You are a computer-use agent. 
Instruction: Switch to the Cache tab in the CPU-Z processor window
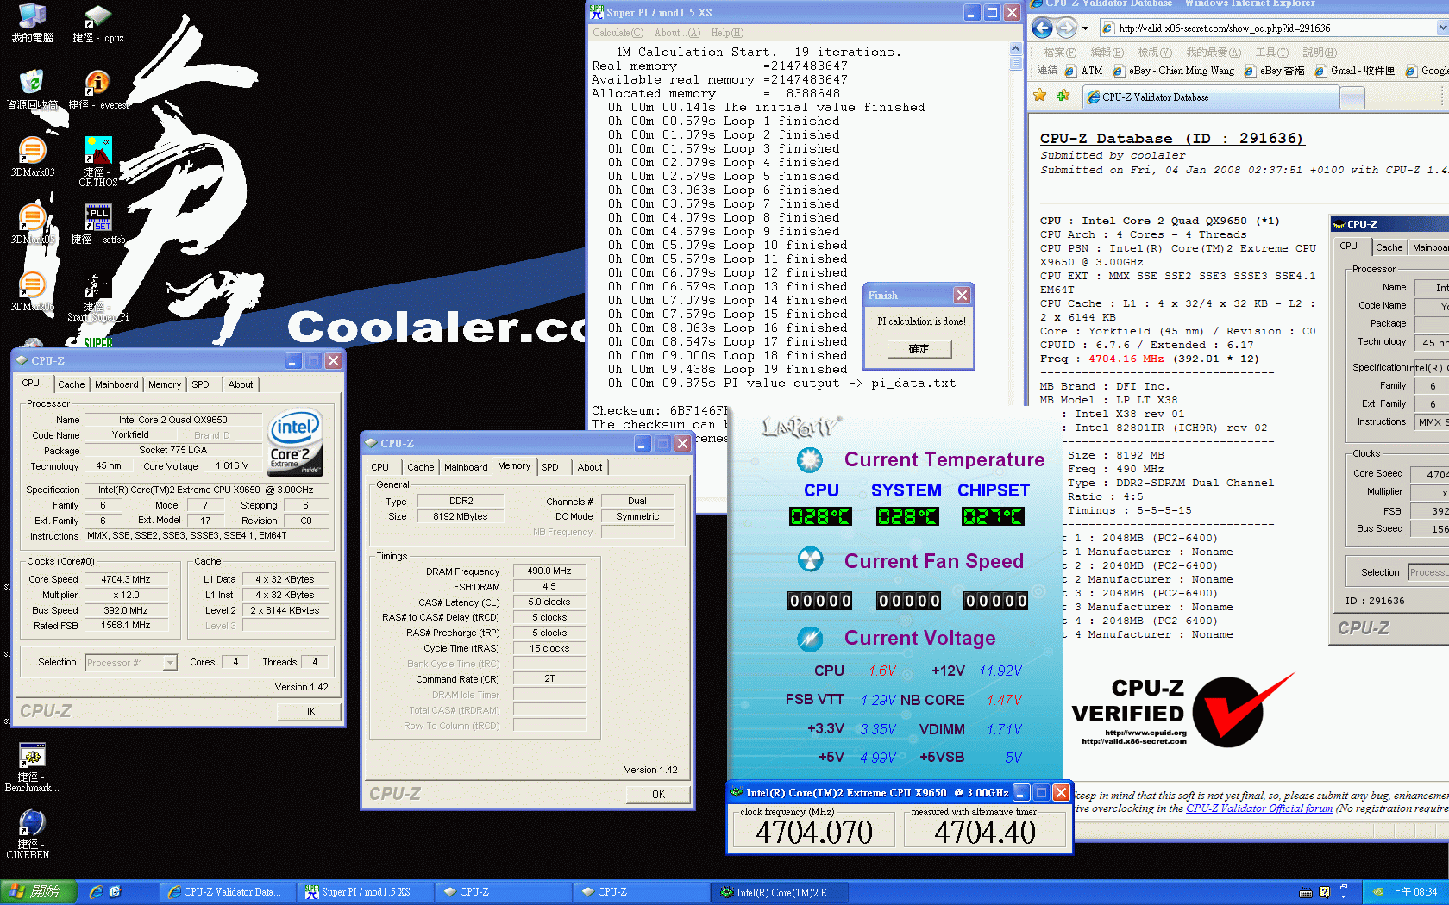click(x=72, y=384)
